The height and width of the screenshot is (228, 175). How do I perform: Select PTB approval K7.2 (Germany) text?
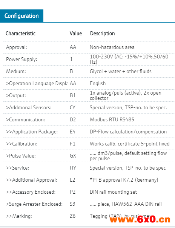(124, 180)
